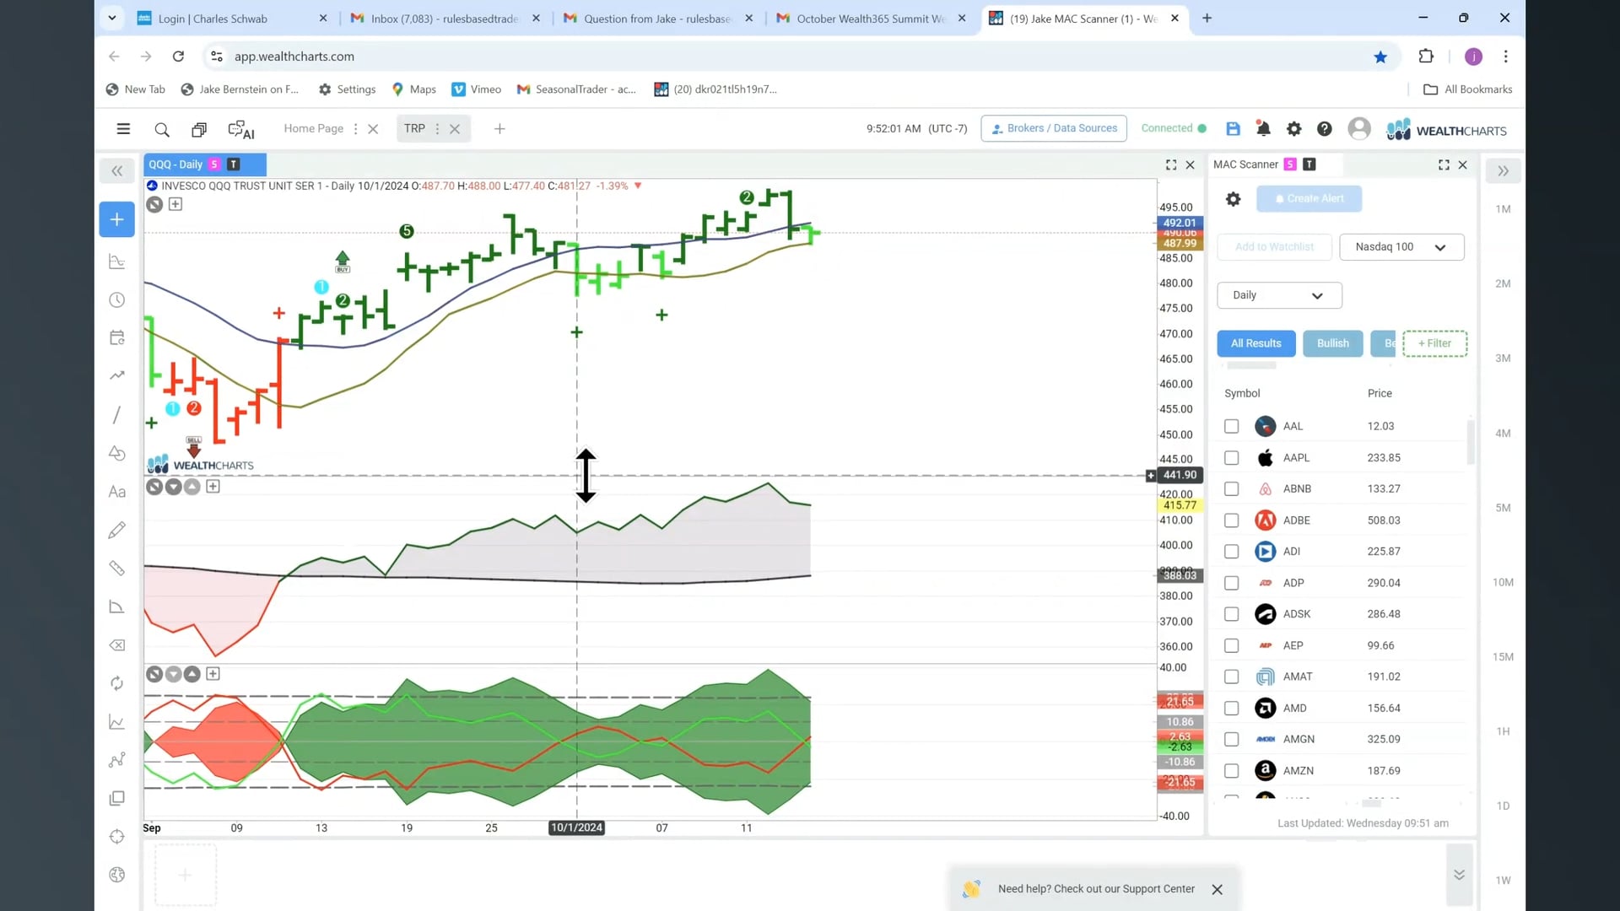Open browser tab list dropdown arrow
The image size is (1620, 911).
coord(112,18)
